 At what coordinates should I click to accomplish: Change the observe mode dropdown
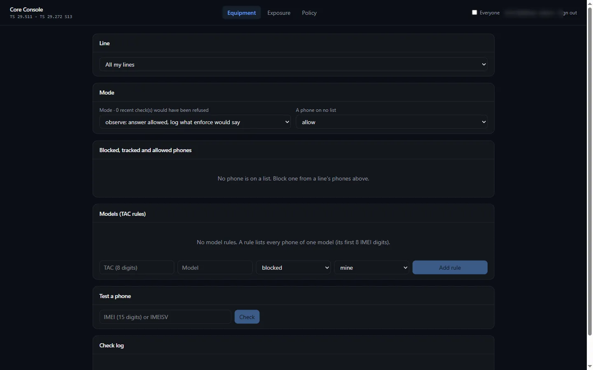(195, 122)
